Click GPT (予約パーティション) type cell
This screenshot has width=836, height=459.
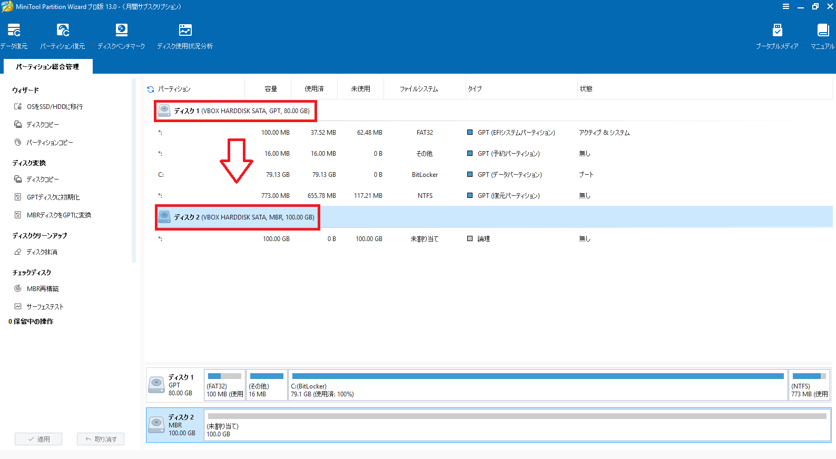point(508,154)
